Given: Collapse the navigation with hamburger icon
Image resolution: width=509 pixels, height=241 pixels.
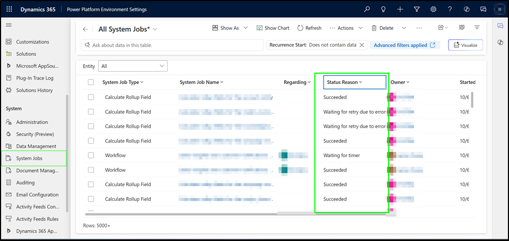Looking at the screenshot, I should click(9, 25).
